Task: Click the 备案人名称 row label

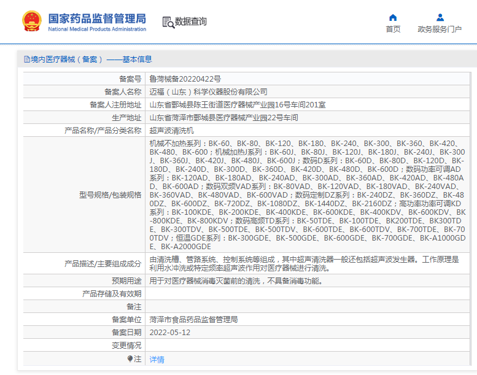Action: [x=123, y=92]
